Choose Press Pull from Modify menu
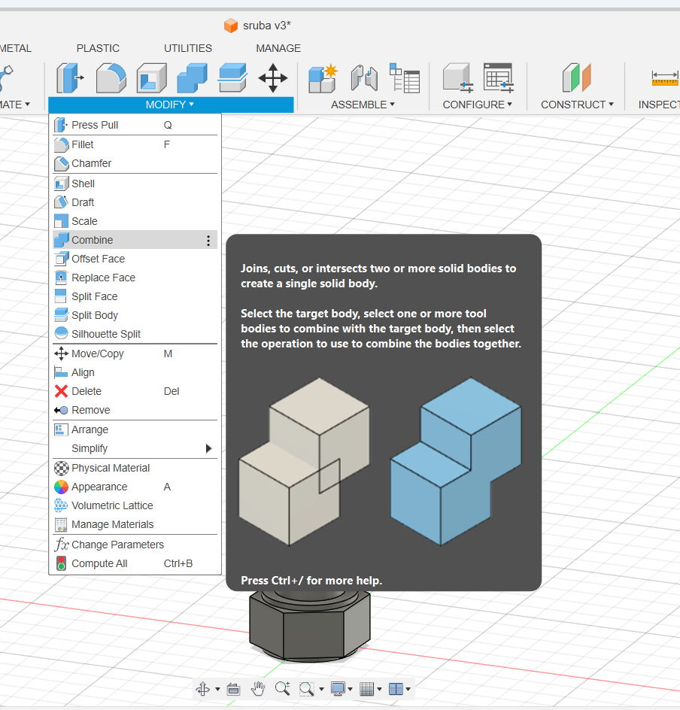 135,125
